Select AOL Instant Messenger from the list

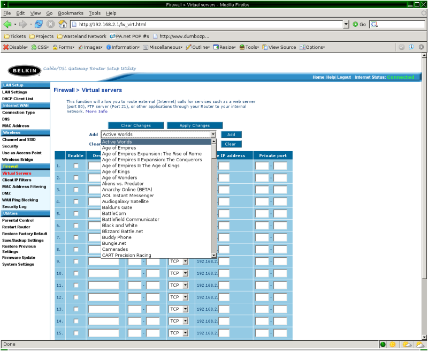click(x=156, y=196)
